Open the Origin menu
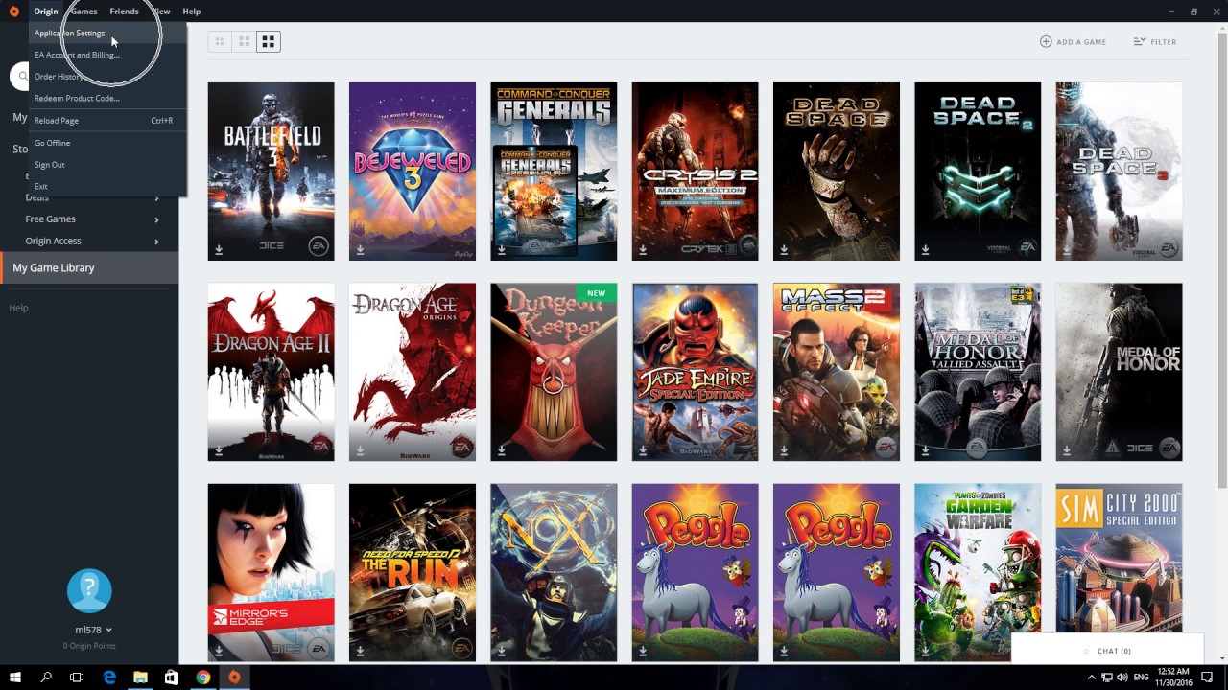 tap(46, 11)
